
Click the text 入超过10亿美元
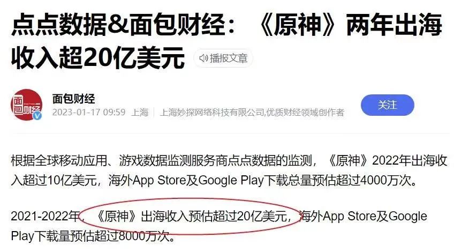(54, 180)
